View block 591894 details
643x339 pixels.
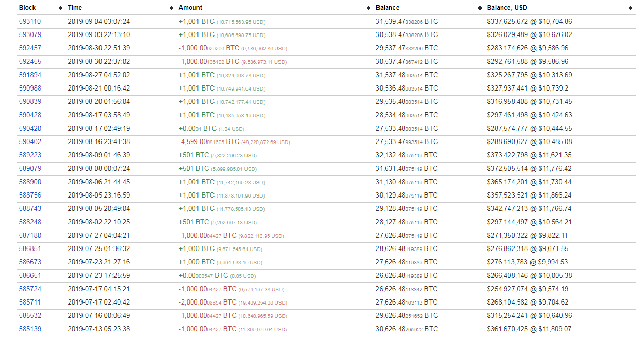[x=30, y=75]
